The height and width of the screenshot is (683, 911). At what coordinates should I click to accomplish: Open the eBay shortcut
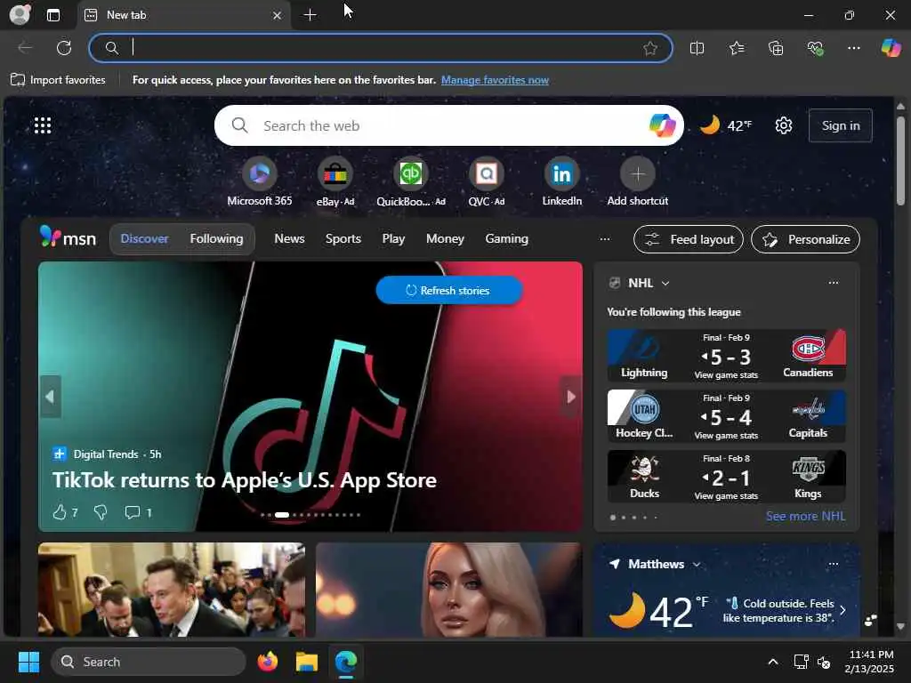tap(335, 181)
